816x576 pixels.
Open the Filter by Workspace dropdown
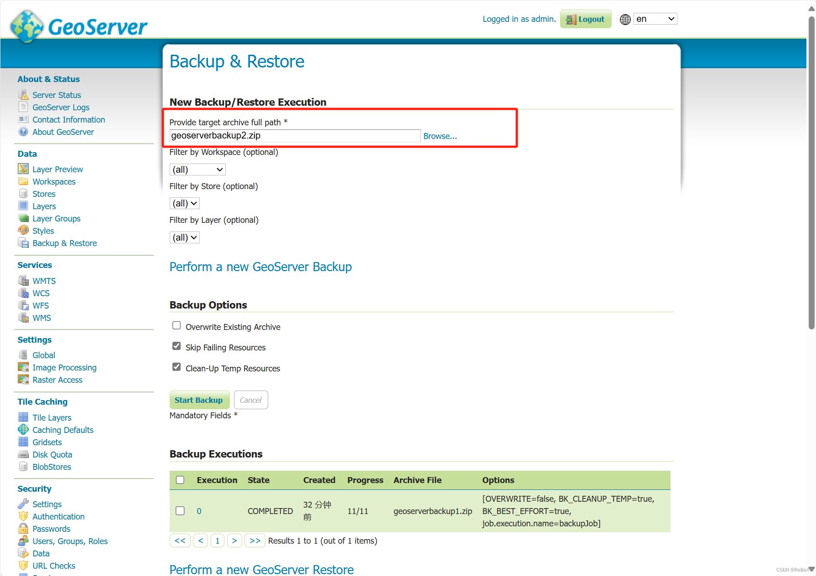[198, 170]
